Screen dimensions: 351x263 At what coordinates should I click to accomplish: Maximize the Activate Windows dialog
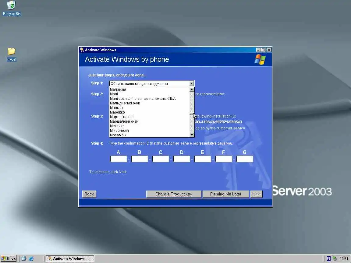264,50
